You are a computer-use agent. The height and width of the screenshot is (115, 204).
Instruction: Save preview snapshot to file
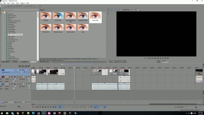point(141,10)
